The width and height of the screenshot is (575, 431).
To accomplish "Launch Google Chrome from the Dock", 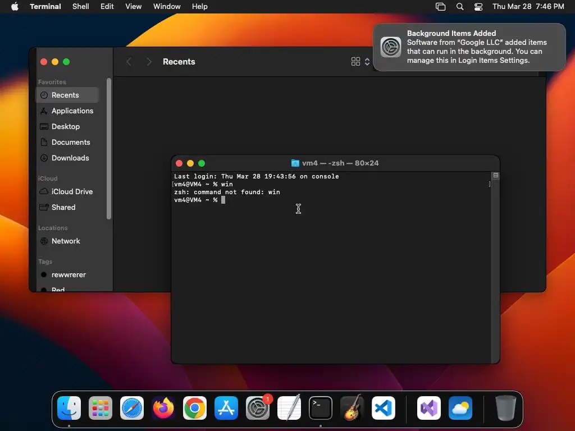I will click(195, 408).
